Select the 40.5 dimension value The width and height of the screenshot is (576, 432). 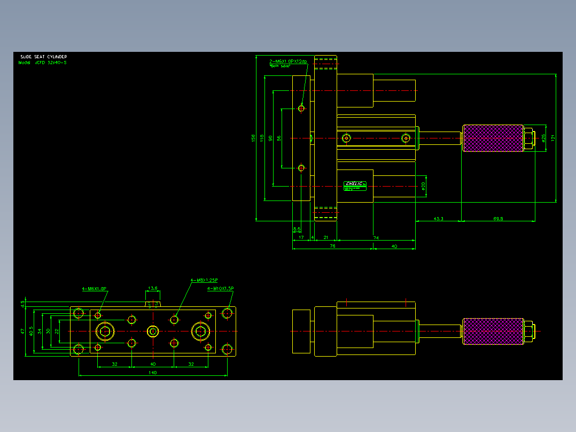[31, 331]
